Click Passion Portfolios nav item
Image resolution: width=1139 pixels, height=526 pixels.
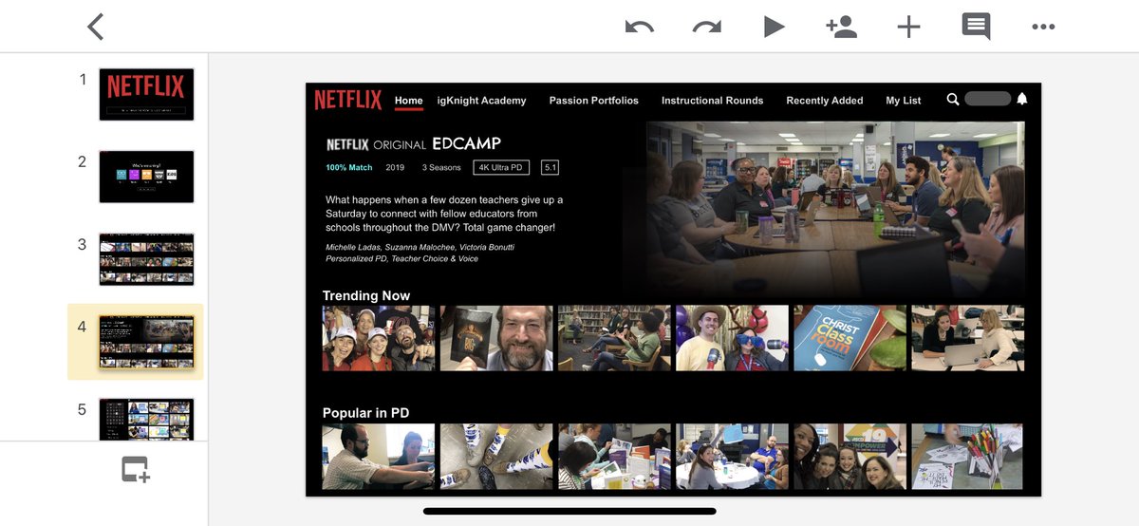coord(593,101)
